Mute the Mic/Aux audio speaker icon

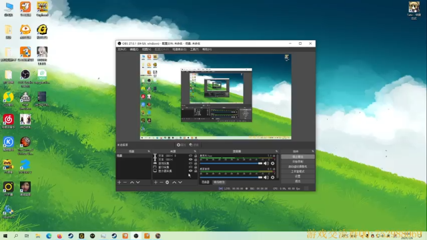click(x=266, y=163)
